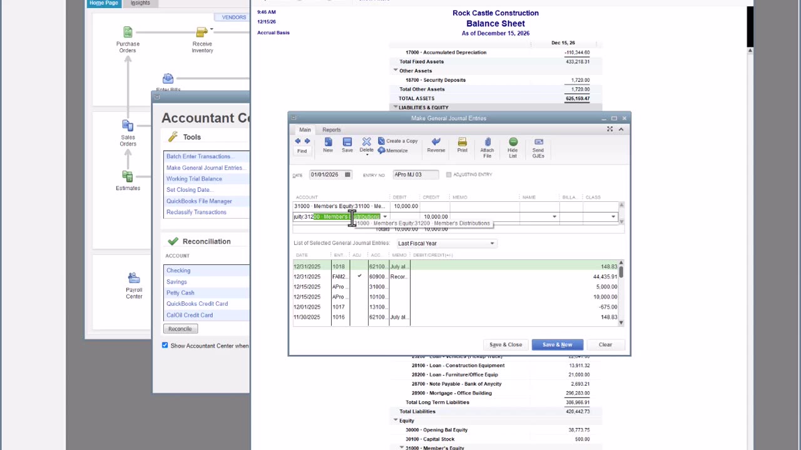
Task: Select QuickBooks Credit Card account
Action: (197, 304)
